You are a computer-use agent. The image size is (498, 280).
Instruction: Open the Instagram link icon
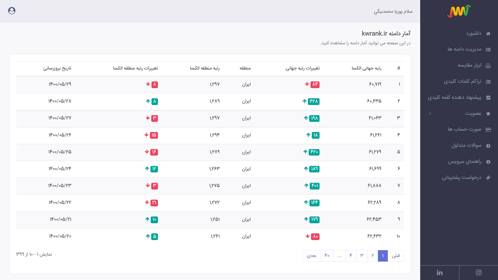(479, 272)
